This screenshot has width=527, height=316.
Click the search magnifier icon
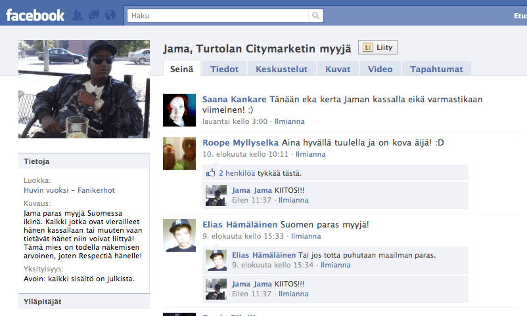coord(317,15)
